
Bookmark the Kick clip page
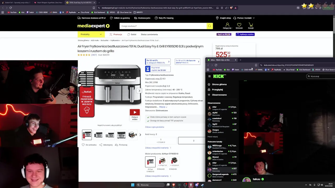256,65
